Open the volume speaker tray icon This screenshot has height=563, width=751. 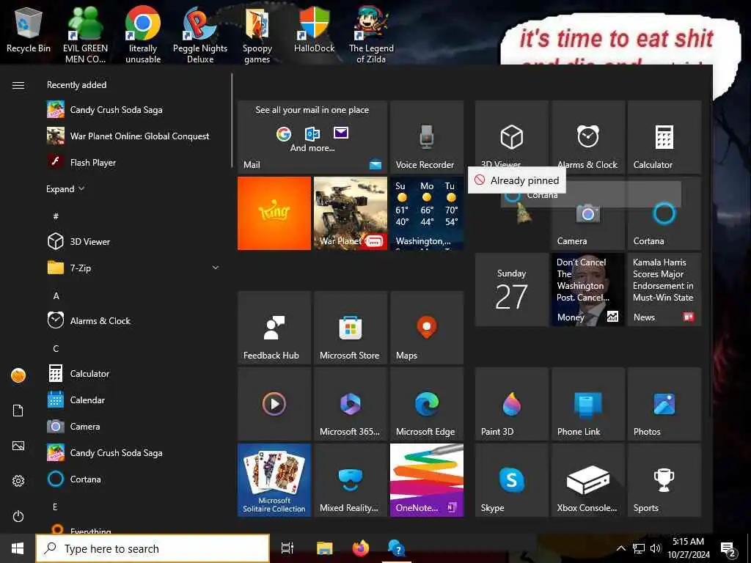[x=655, y=548]
